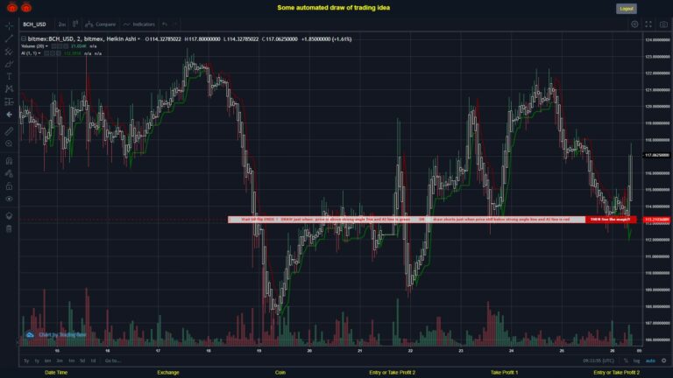Open the pitchfork and Gann tools
Screen dimensions: 673x378
9,52
